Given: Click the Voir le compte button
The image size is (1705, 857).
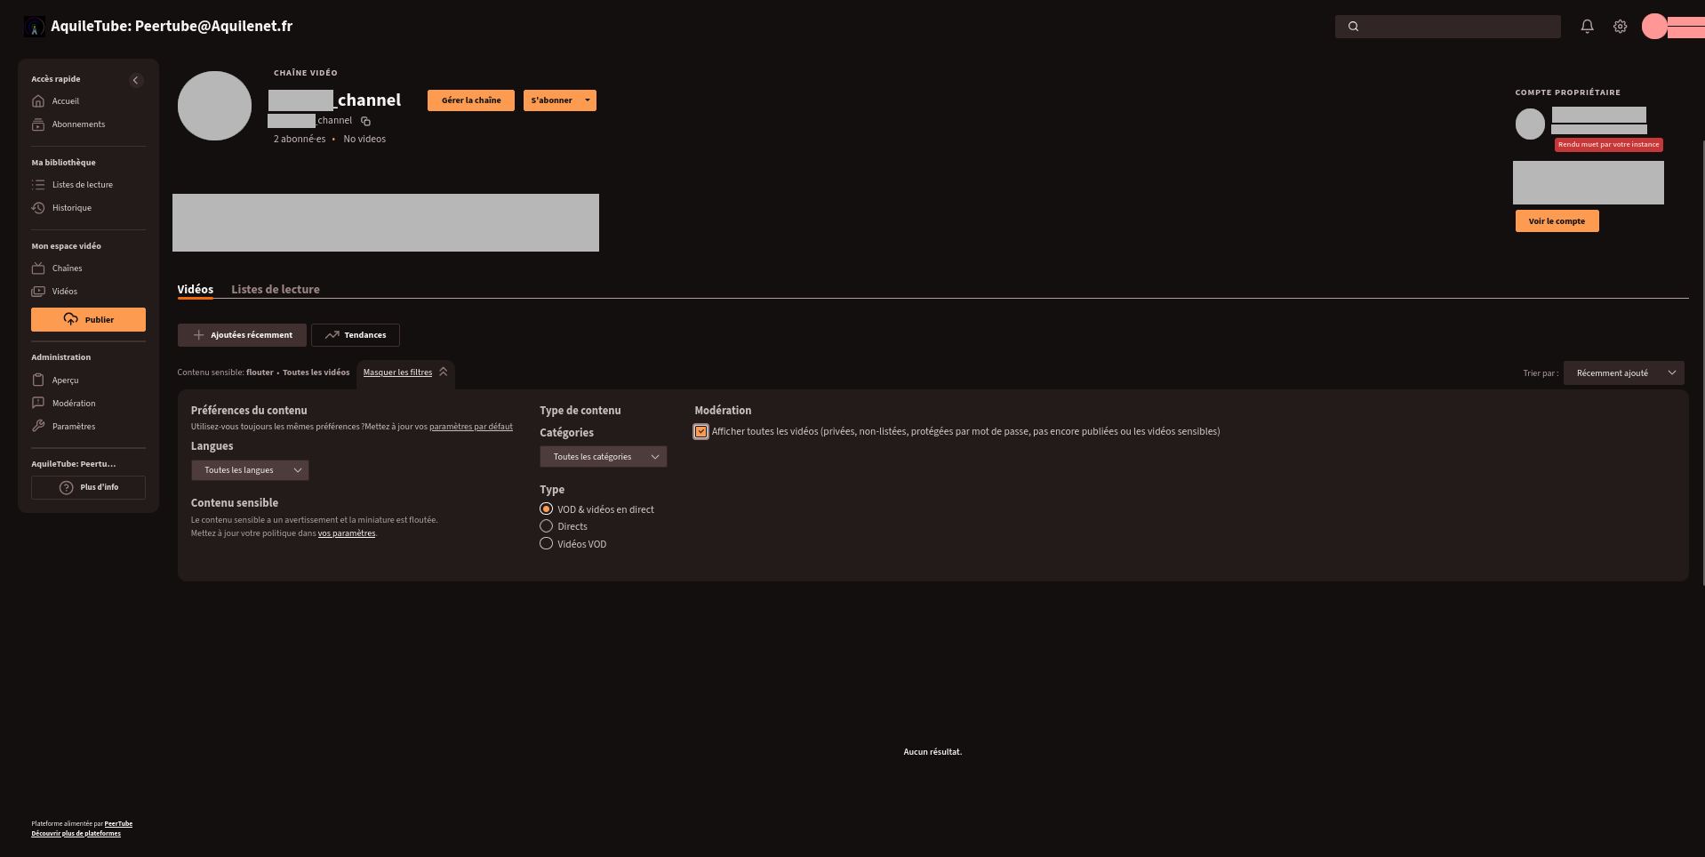Looking at the screenshot, I should [x=1557, y=221].
